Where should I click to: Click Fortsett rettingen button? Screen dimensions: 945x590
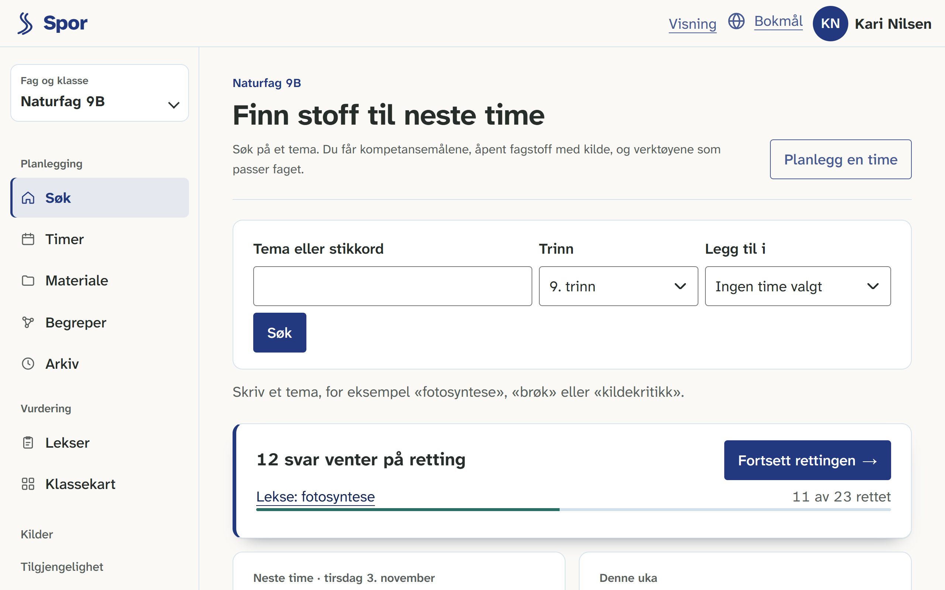tap(807, 460)
